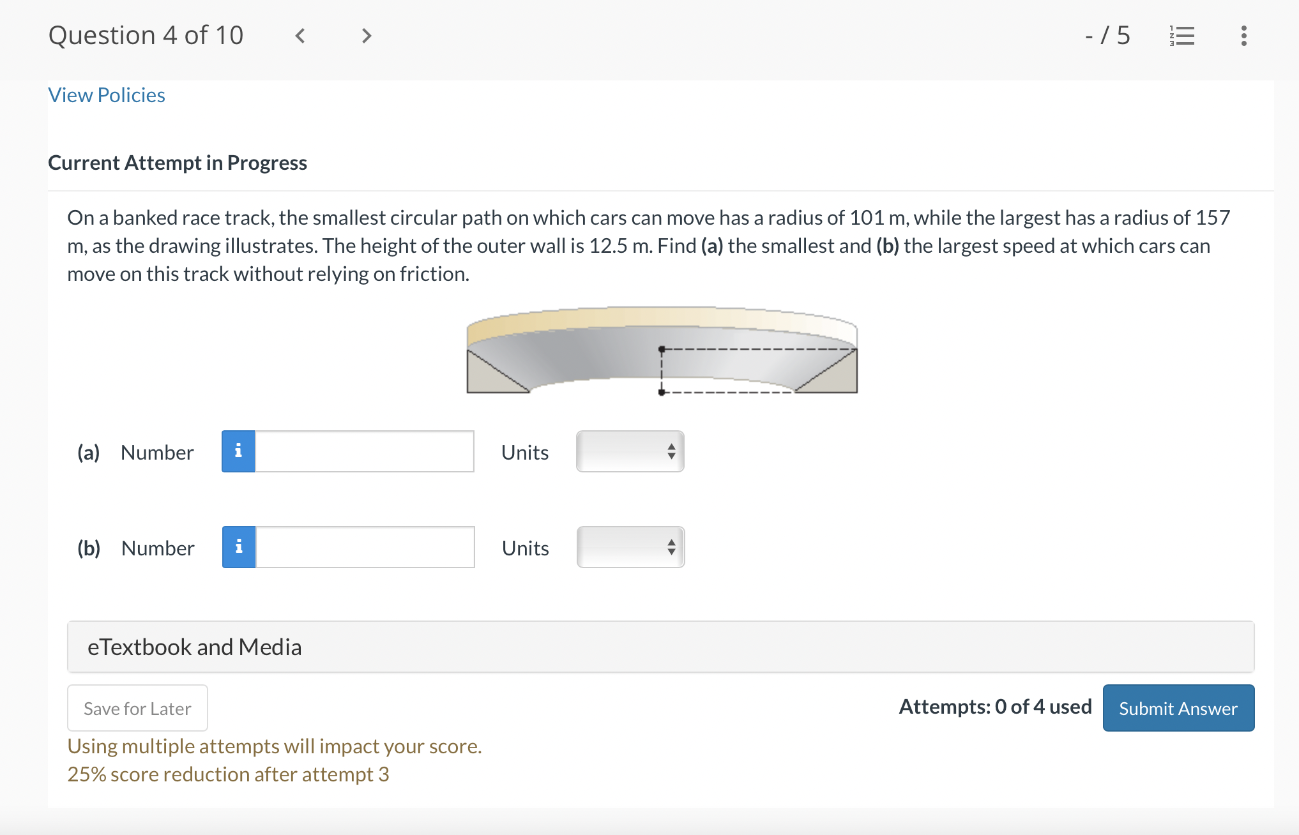Click the Question 4 of 10 heading

pos(146,35)
